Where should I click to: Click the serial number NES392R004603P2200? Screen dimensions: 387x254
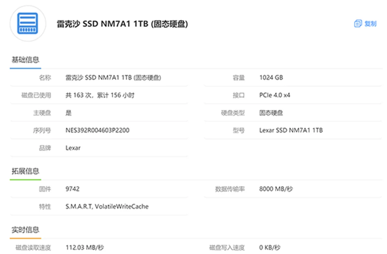(97, 130)
